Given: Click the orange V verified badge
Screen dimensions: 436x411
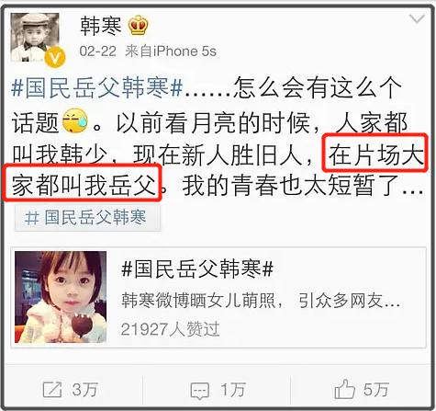Looking at the screenshot, I should [x=55, y=57].
